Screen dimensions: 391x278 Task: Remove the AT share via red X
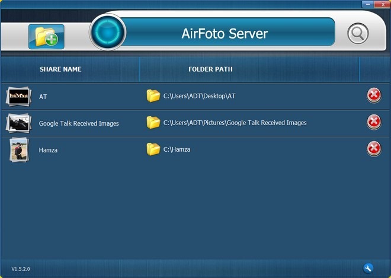click(374, 95)
